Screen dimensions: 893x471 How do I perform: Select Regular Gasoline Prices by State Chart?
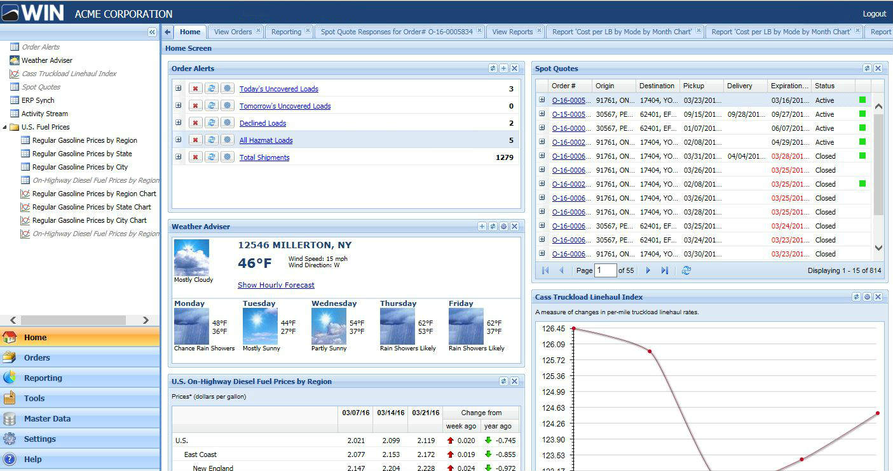[92, 207]
